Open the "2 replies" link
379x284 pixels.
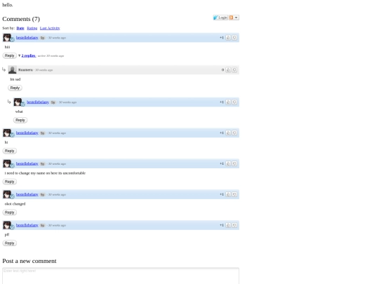(29, 55)
